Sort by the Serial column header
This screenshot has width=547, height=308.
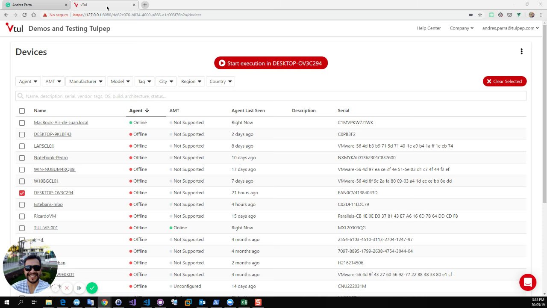[x=344, y=110]
